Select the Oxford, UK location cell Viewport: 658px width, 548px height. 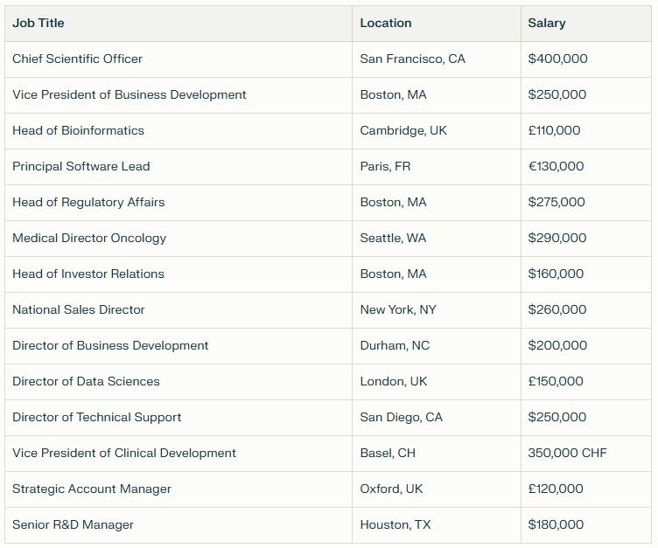[392, 489]
